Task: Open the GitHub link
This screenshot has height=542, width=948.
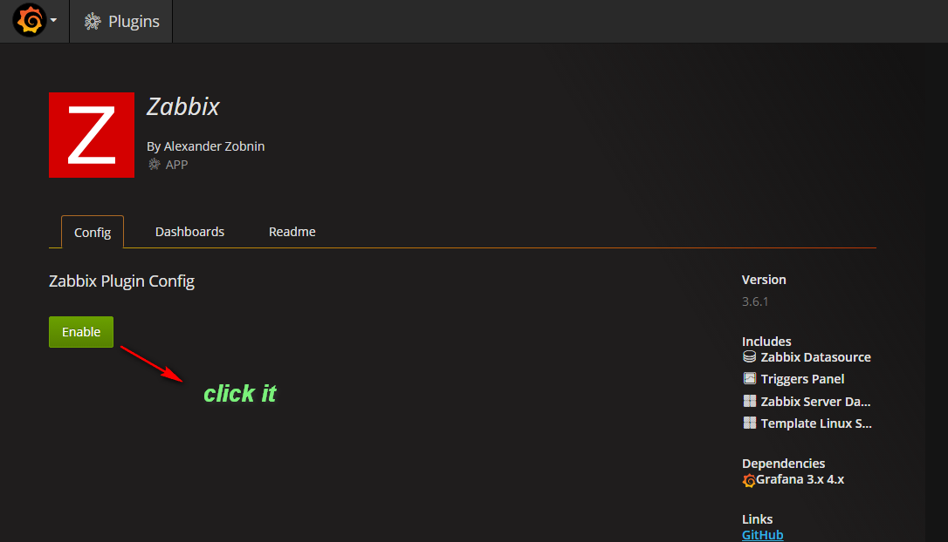Action: tap(762, 535)
